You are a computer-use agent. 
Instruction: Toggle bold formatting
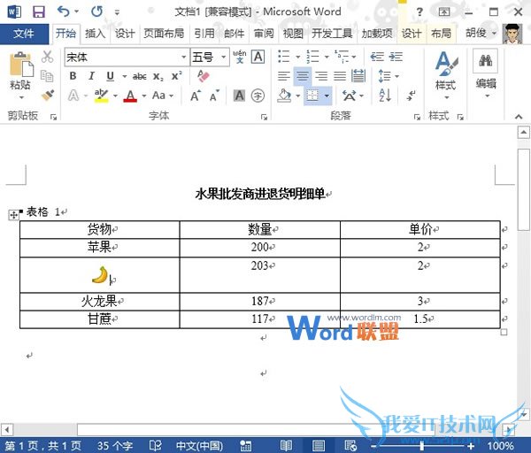pos(73,76)
